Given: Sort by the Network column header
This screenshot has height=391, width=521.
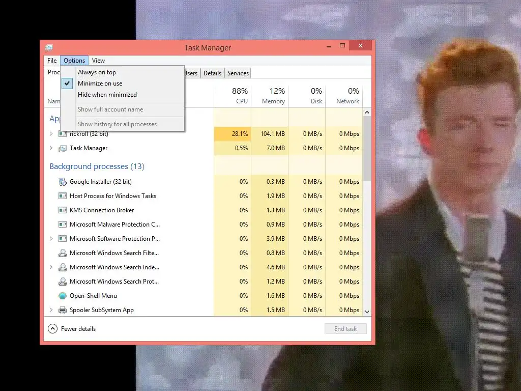Looking at the screenshot, I should coord(344,96).
